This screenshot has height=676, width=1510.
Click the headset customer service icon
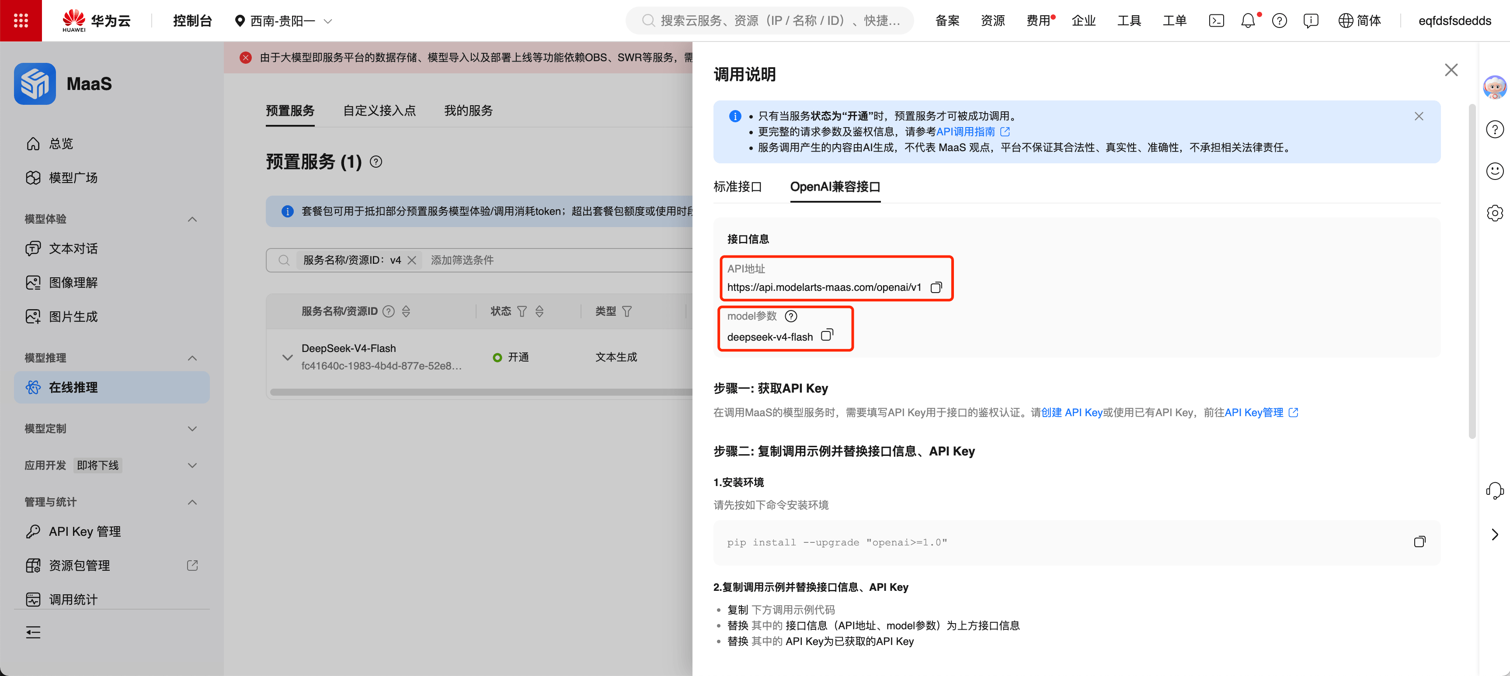1495,490
